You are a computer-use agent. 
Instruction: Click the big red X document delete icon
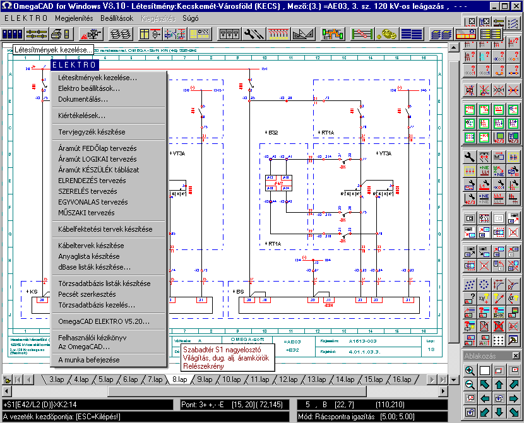[x=499, y=326]
